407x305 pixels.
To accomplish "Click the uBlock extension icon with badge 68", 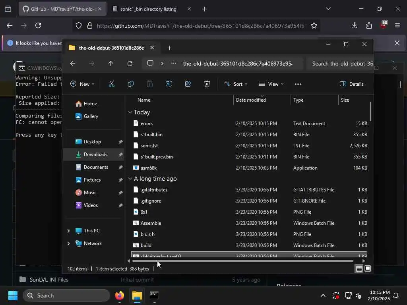I will pyautogui.click(x=384, y=25).
